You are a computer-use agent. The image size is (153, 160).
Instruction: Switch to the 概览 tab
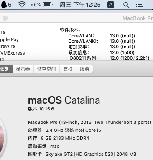(x=6, y=69)
